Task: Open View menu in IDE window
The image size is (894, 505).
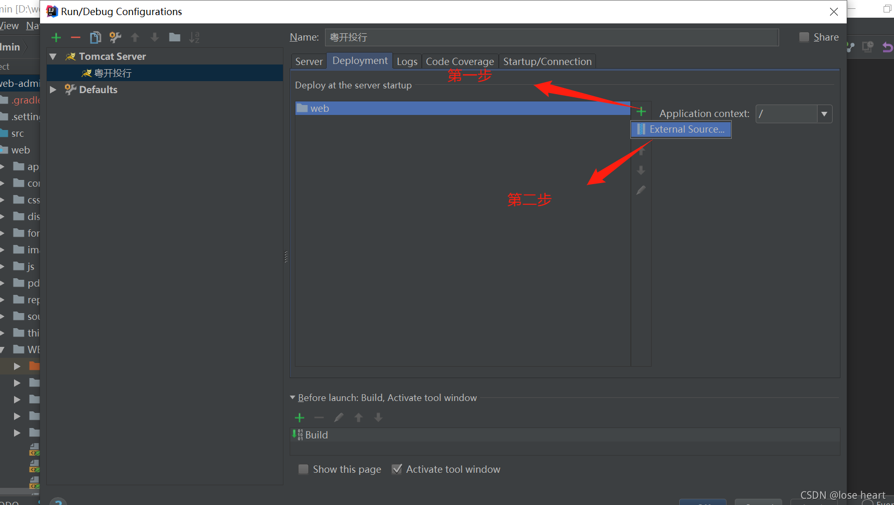Action: pyautogui.click(x=9, y=25)
